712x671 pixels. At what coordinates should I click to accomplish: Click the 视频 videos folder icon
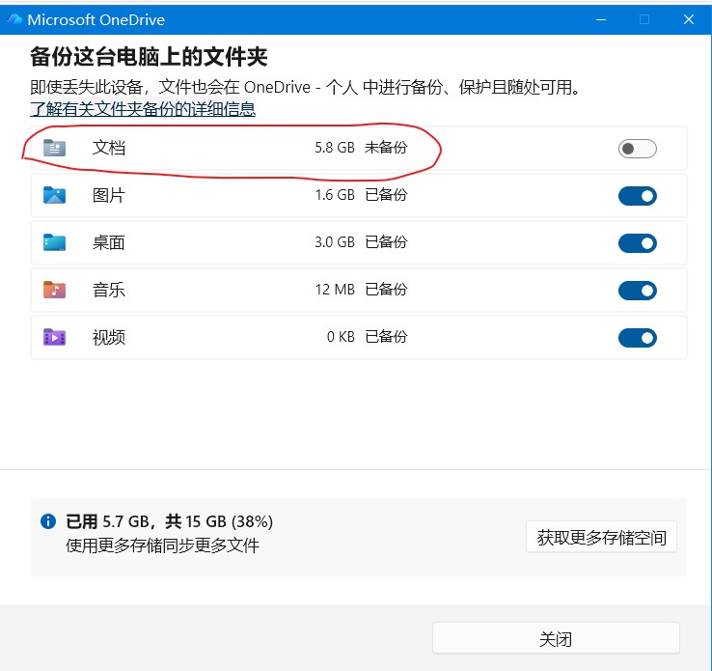click(x=54, y=337)
